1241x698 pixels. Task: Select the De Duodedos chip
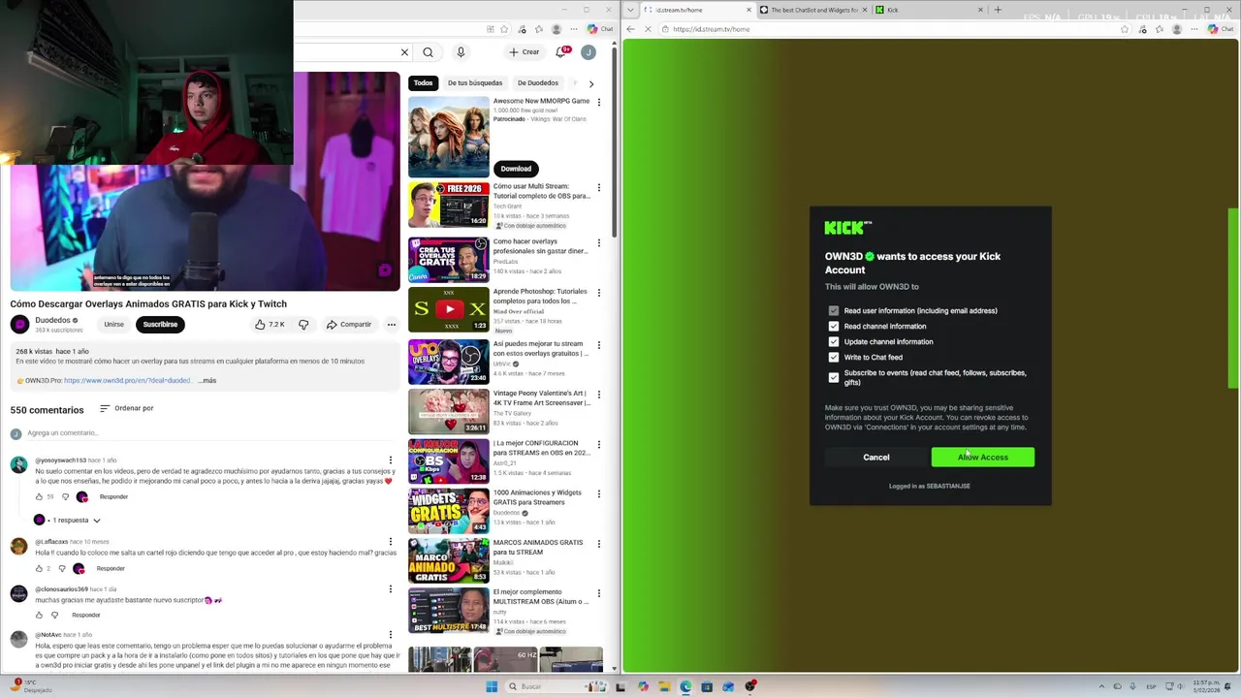point(538,83)
